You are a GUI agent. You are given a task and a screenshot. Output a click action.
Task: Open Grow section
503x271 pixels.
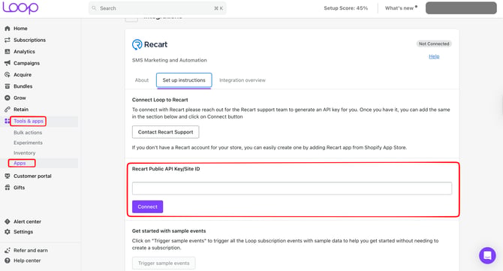tap(20, 98)
